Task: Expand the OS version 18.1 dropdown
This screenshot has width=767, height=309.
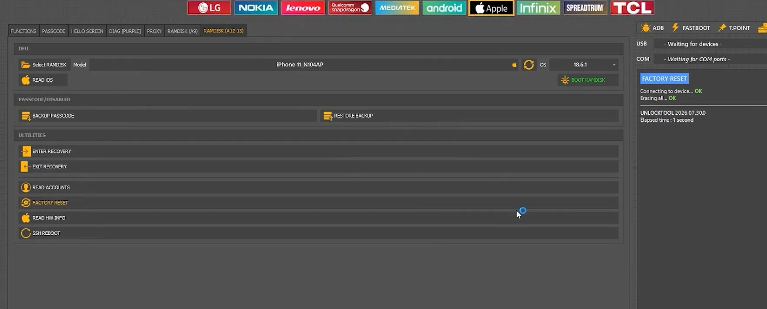Action: point(584,65)
